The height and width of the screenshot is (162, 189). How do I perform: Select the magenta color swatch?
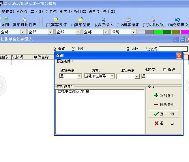pyautogui.click(x=185, y=32)
